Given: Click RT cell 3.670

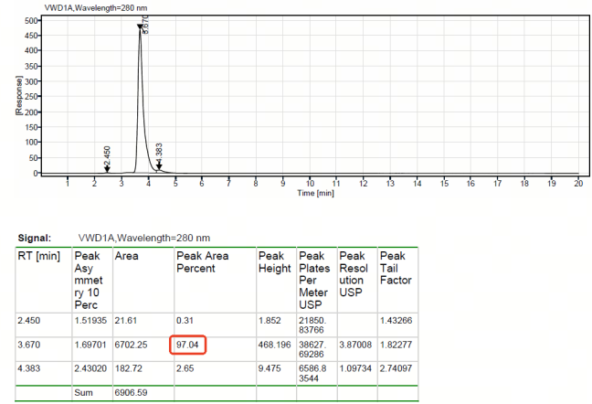Looking at the screenshot, I should 29,345.
